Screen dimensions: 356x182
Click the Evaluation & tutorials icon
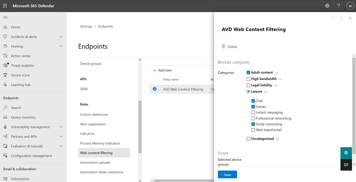pos(5,146)
